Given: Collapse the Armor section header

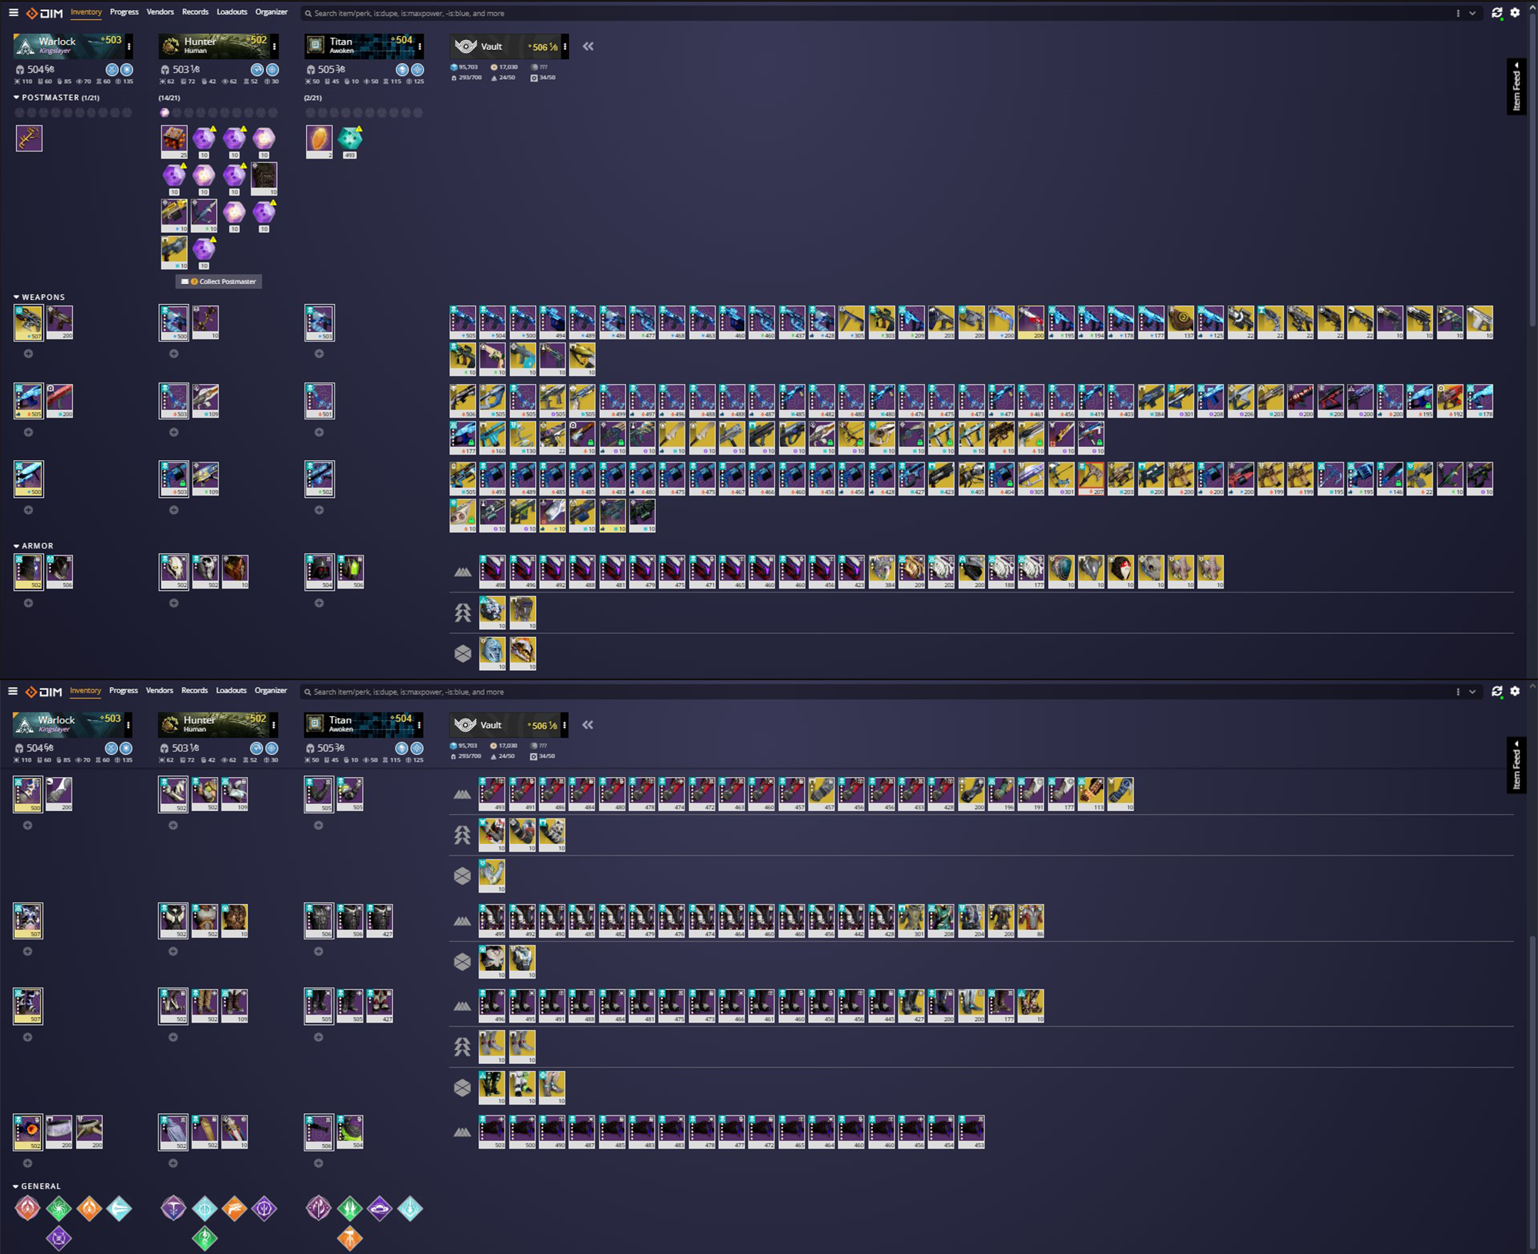Looking at the screenshot, I should coord(37,545).
